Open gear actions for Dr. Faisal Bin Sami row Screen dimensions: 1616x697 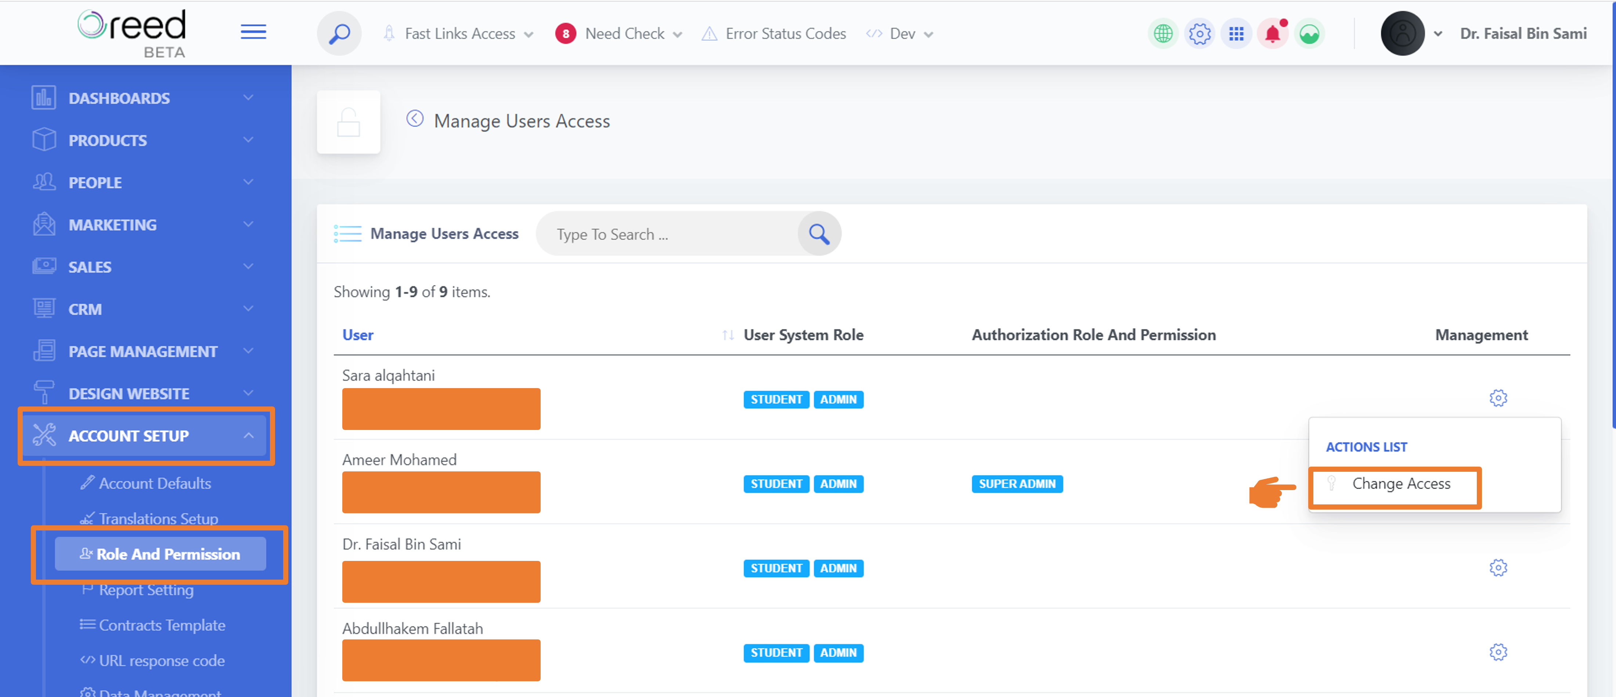point(1498,568)
